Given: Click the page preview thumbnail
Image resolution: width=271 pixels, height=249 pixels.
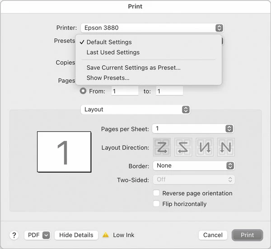Looking at the screenshot, I should [64, 152].
